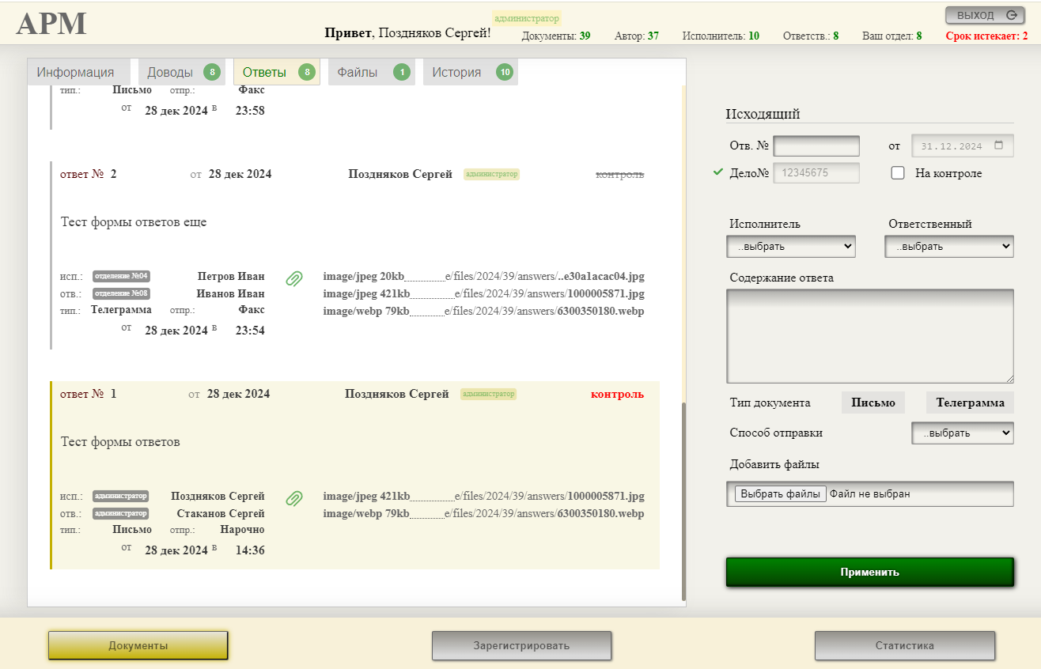
Task: Click the Зарегистрировать button
Action: coord(521,645)
